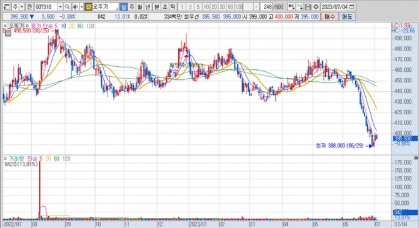The height and width of the screenshot is (228, 419).
Task: Click the red 매수 buy button
Action: click(x=330, y=16)
